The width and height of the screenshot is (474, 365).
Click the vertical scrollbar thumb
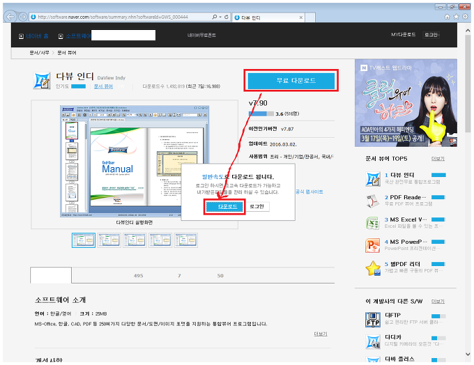(468, 84)
